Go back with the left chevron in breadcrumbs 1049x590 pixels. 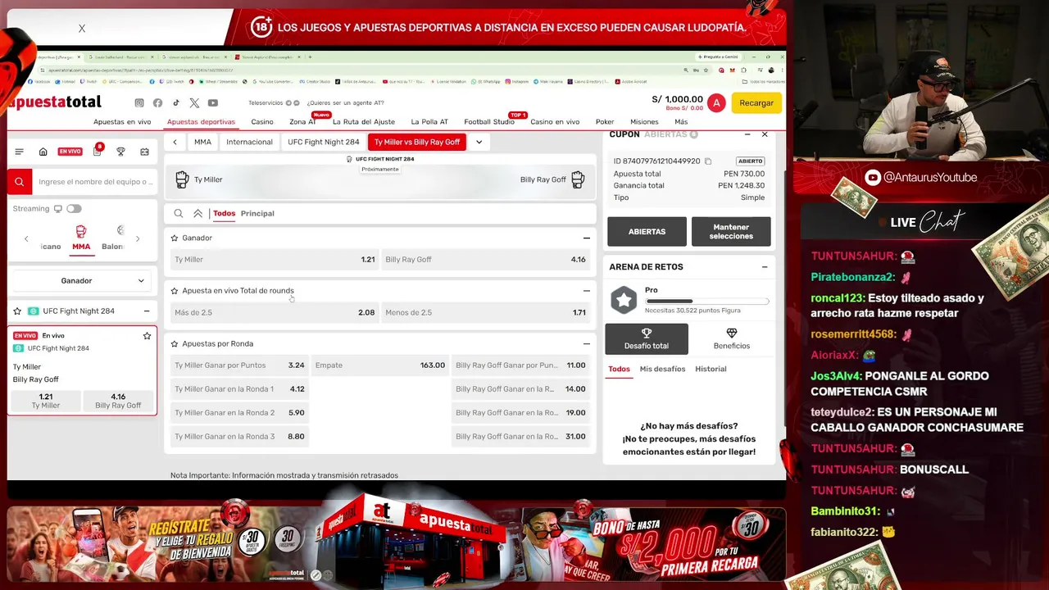(175, 142)
